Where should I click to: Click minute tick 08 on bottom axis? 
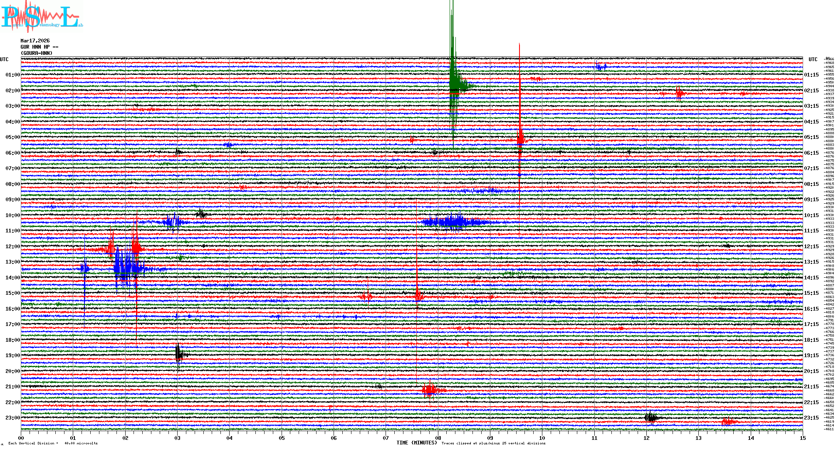(x=438, y=438)
